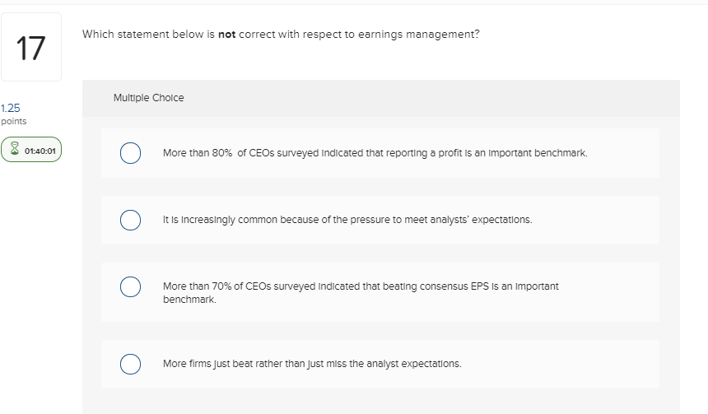
Task: Click the answer text about reporting a profit
Action: point(375,153)
